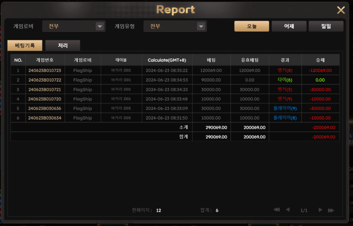Click the 게임번호 column header

(x=45, y=60)
